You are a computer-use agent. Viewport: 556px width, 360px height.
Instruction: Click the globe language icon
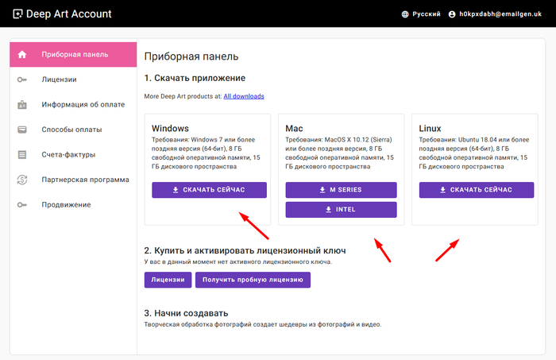point(406,14)
